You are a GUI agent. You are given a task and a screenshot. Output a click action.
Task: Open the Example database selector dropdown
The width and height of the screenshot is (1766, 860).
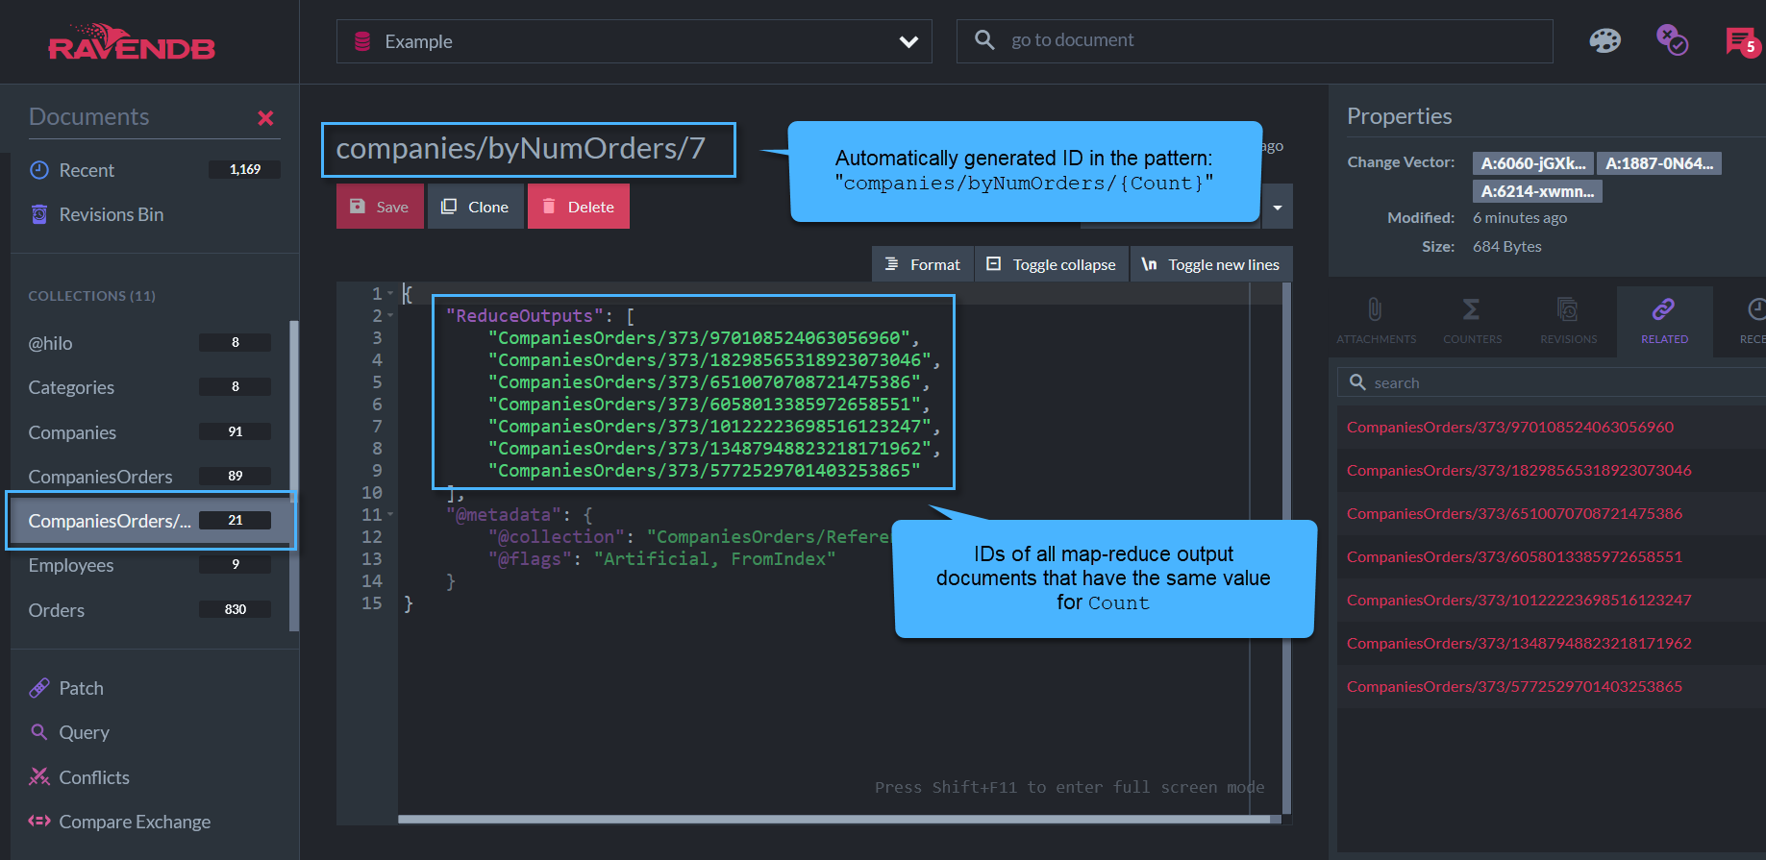(634, 41)
